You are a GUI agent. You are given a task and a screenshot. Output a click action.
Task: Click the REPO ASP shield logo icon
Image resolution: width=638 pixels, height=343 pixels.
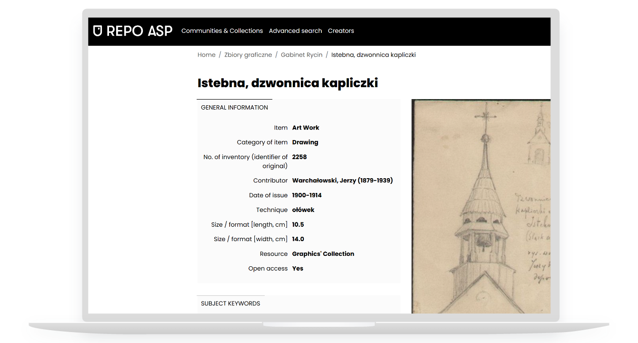coord(98,31)
